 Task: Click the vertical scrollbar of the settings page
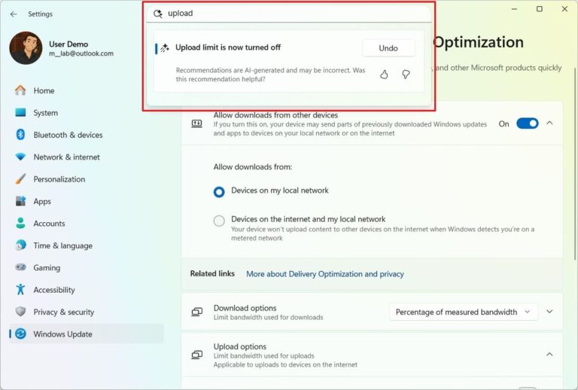click(575, 164)
